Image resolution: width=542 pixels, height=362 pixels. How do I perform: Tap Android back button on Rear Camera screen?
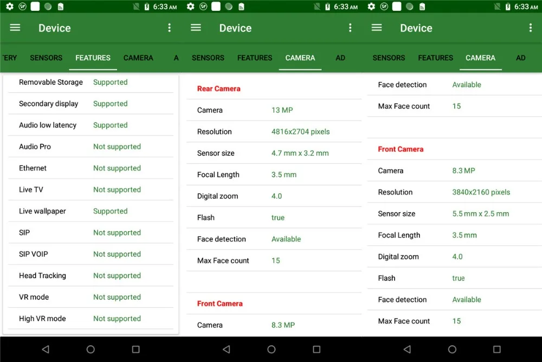(227, 349)
